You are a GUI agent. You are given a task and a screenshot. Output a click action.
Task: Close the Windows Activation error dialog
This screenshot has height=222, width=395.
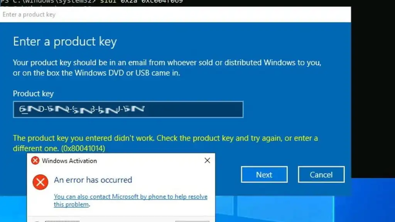(207, 161)
